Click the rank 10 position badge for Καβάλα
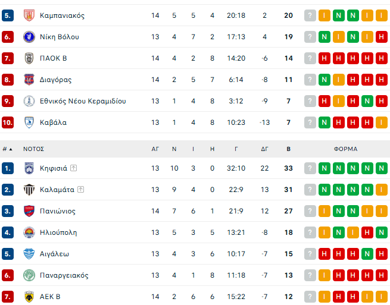The width and height of the screenshot is (390, 305). pos(8,122)
